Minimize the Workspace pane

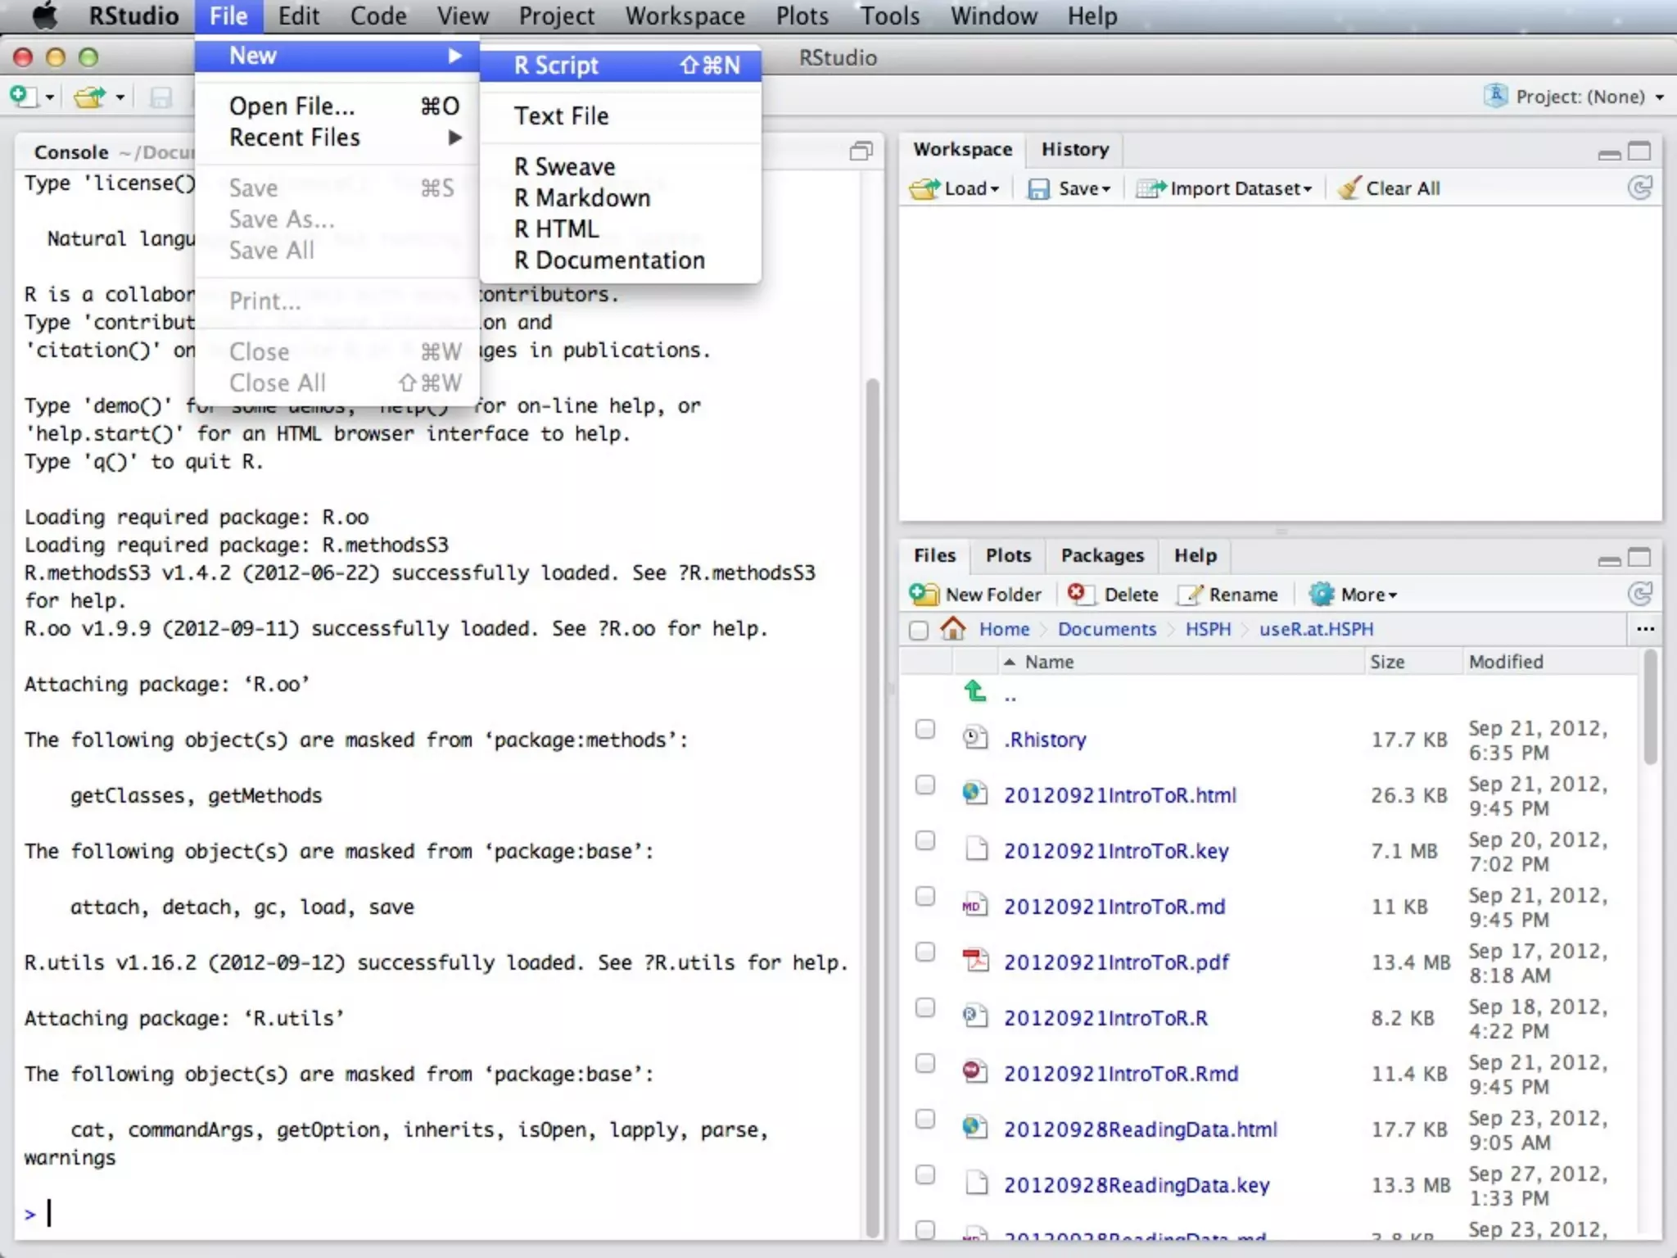(x=1609, y=154)
